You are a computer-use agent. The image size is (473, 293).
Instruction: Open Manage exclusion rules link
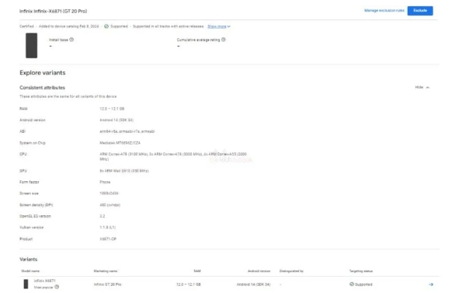384,11
